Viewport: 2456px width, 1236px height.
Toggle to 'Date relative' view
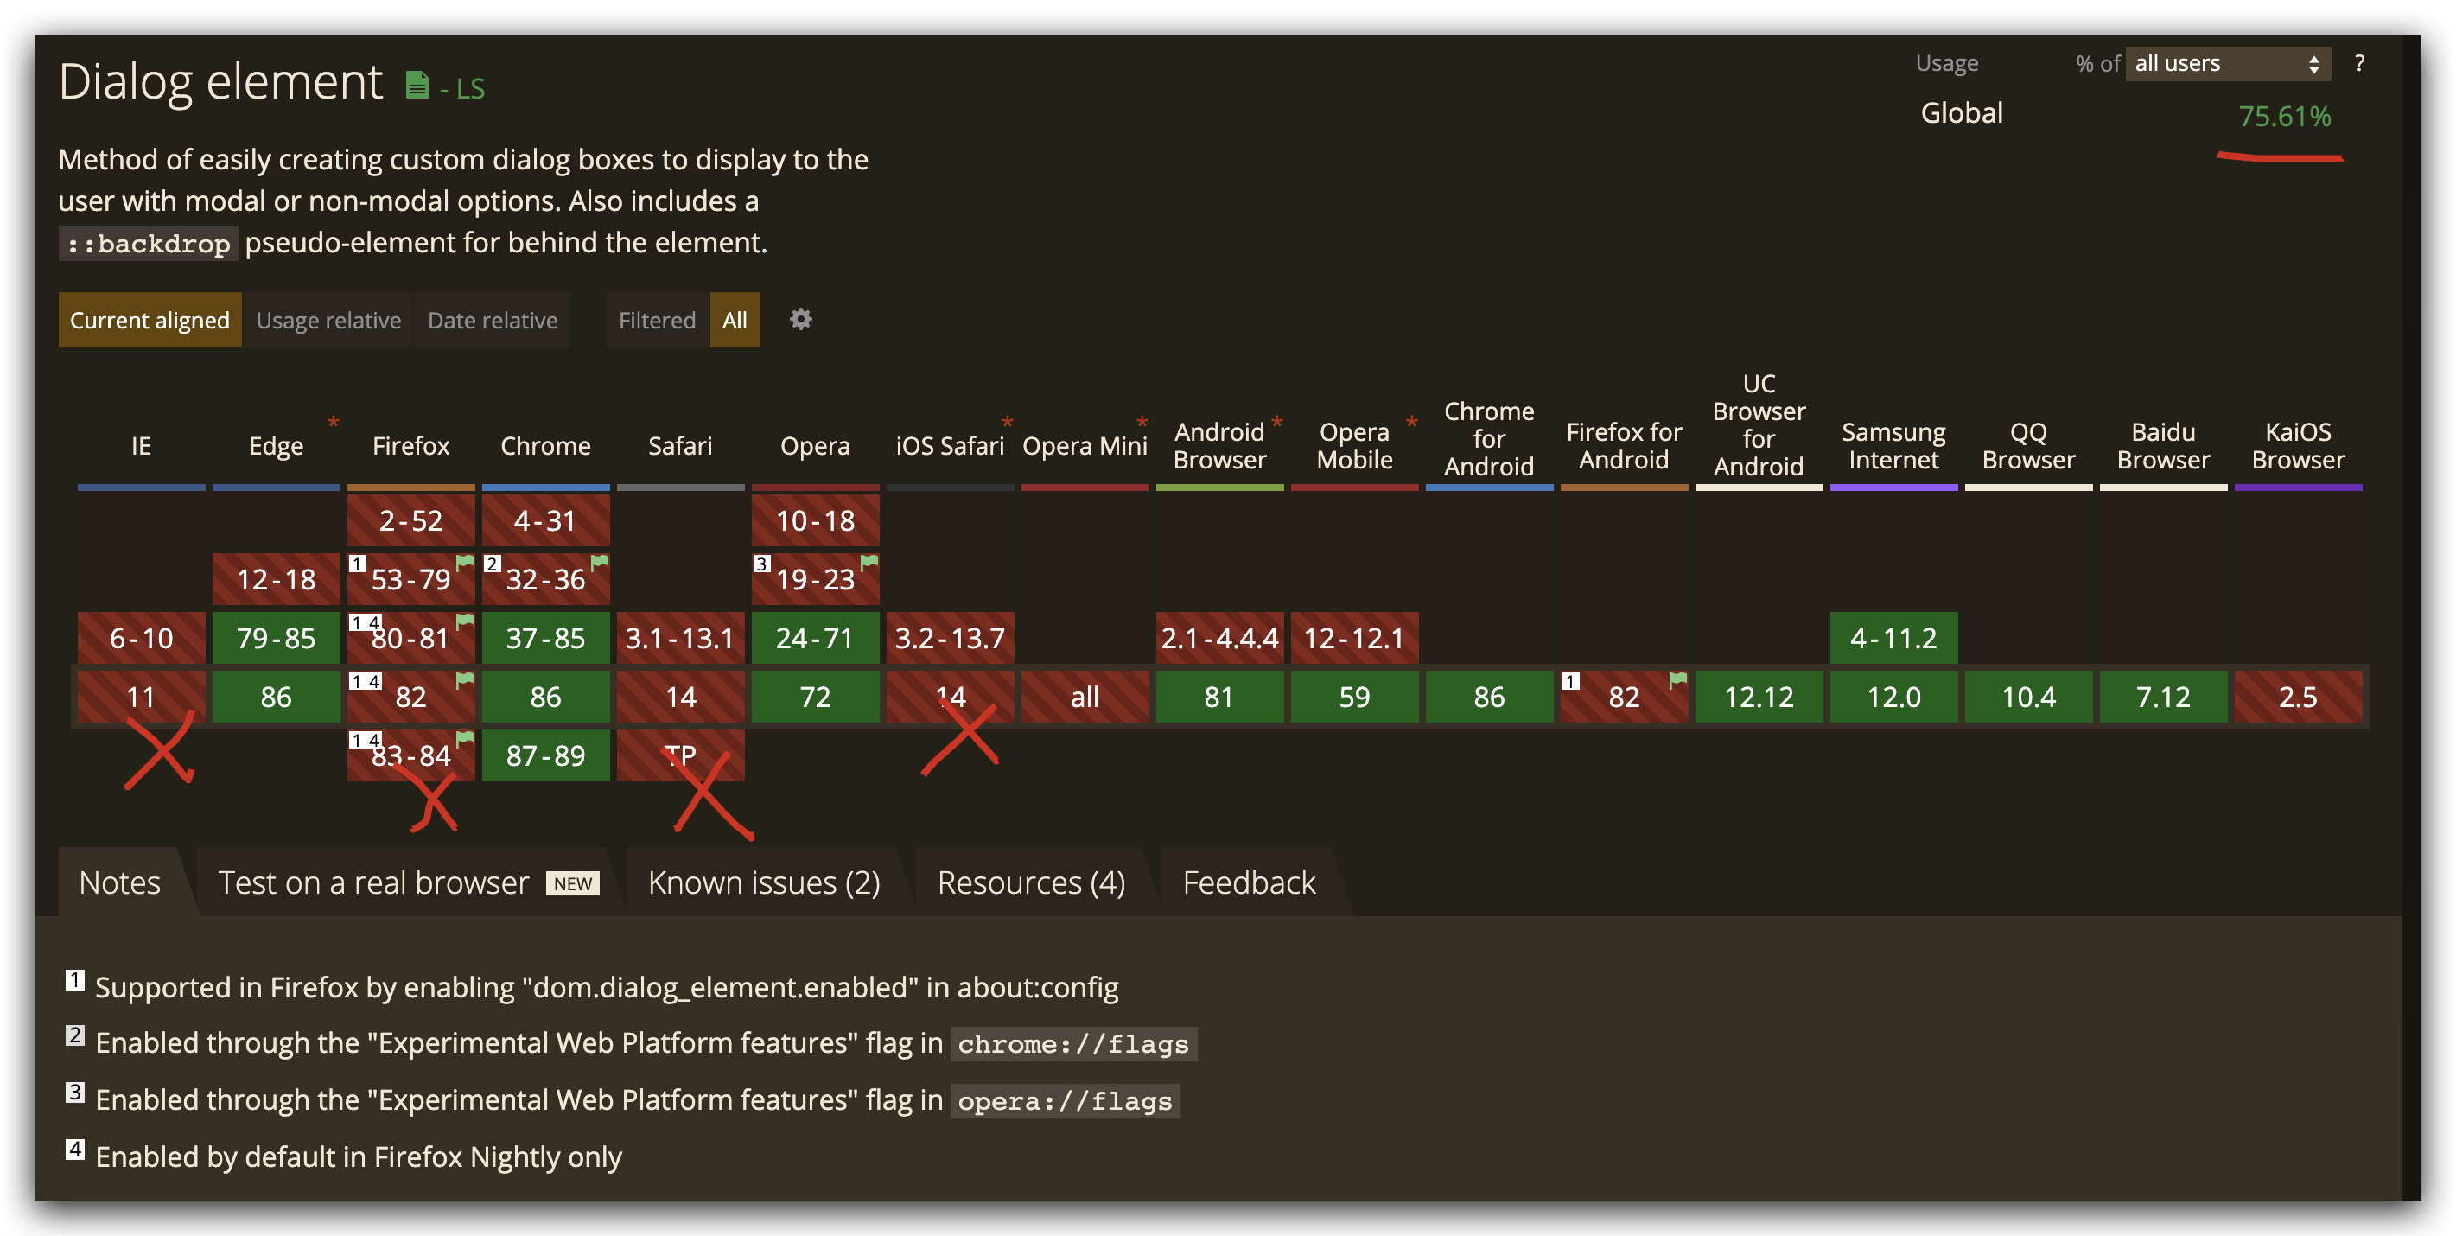click(x=492, y=320)
